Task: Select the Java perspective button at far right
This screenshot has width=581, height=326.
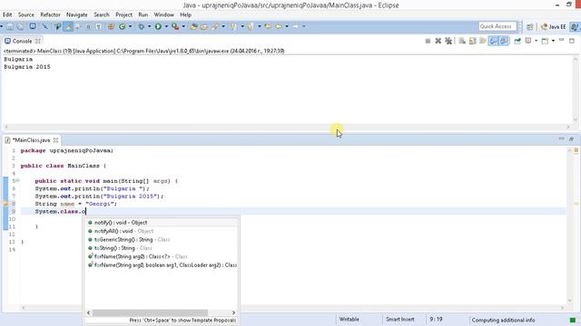Action: click(576, 26)
